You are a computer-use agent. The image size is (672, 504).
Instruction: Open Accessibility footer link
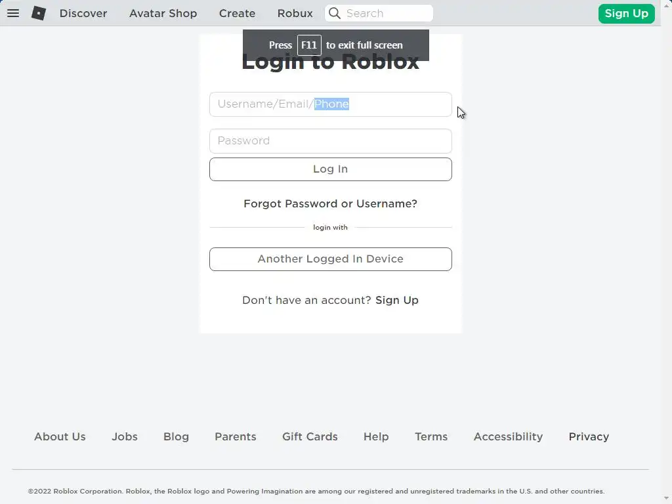click(x=509, y=436)
